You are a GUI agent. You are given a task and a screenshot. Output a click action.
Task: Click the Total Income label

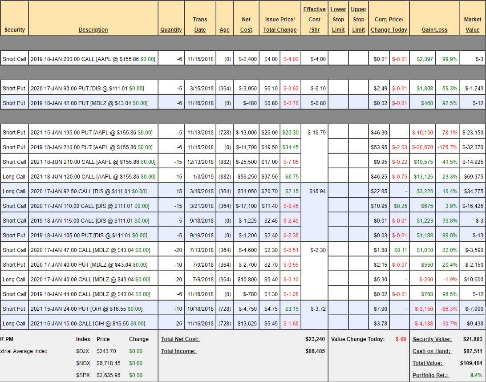(x=178, y=351)
